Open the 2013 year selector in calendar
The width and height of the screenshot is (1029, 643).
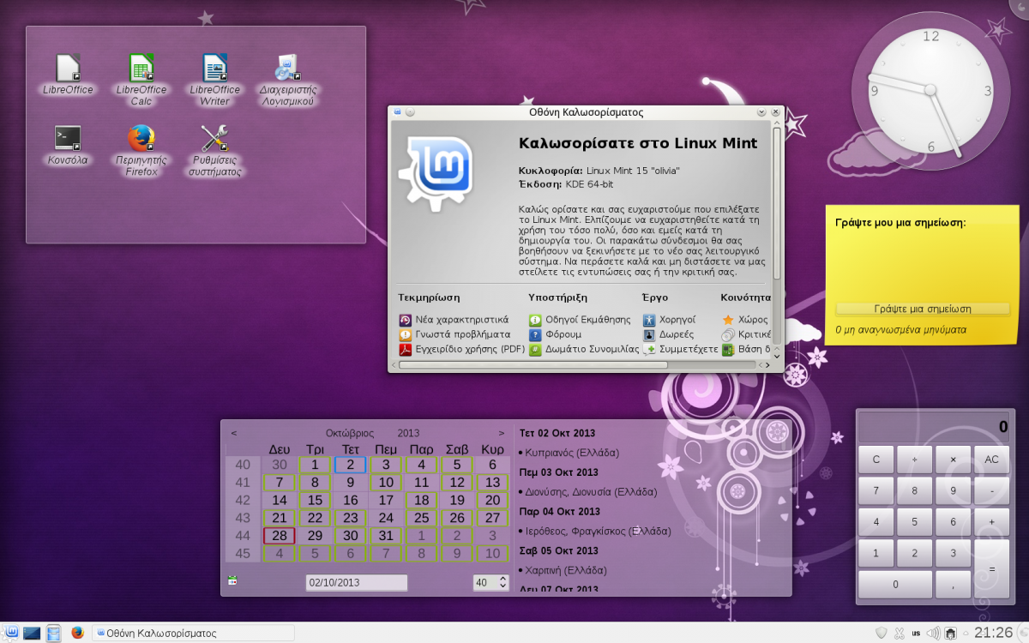408,433
